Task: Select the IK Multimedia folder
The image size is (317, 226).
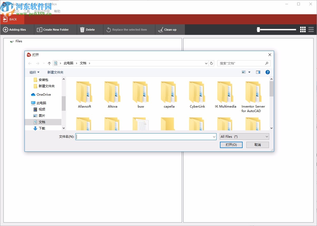Action: pos(225,95)
